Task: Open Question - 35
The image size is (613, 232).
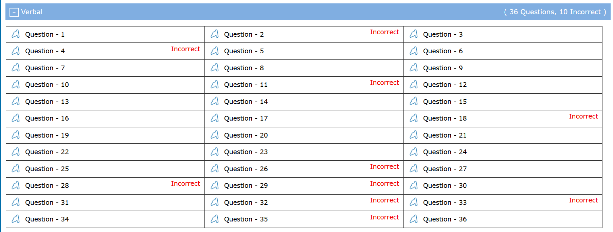Action: [246, 219]
